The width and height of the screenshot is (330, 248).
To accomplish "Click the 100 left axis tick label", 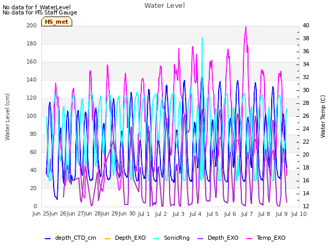I will point(31,116).
